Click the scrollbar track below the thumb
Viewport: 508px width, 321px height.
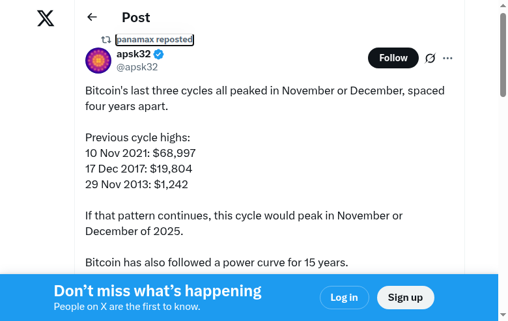[503, 195]
